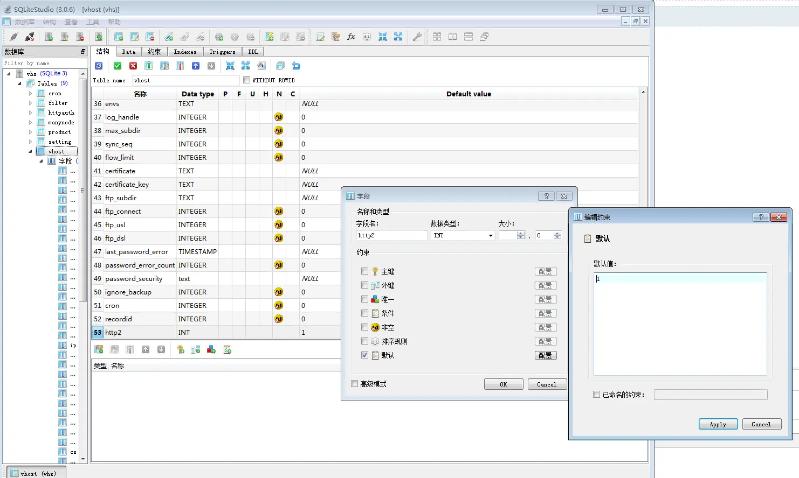Collapse the Tables (9) tree node
The image size is (799, 478).
20,83
